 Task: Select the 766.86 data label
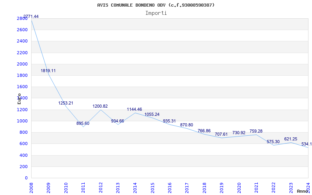204,131
